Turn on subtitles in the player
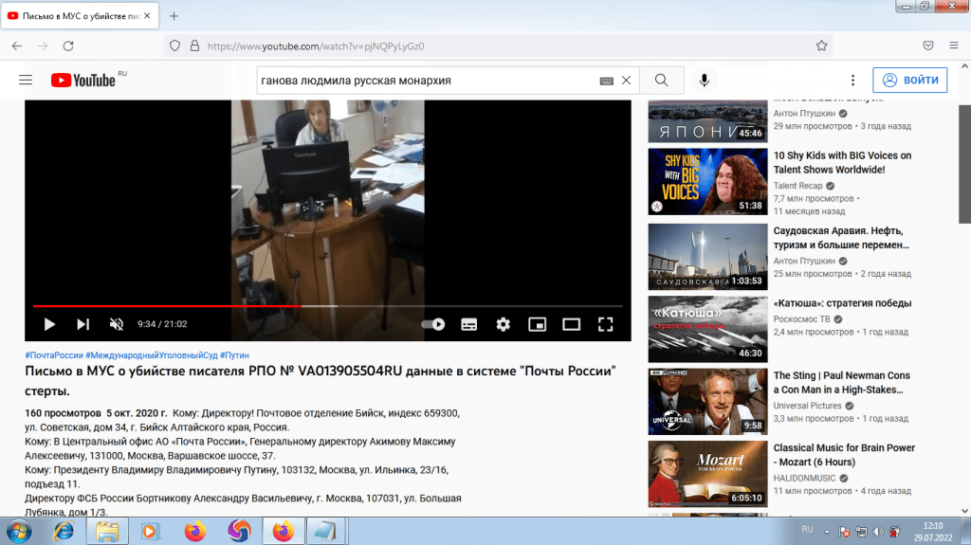 point(468,324)
